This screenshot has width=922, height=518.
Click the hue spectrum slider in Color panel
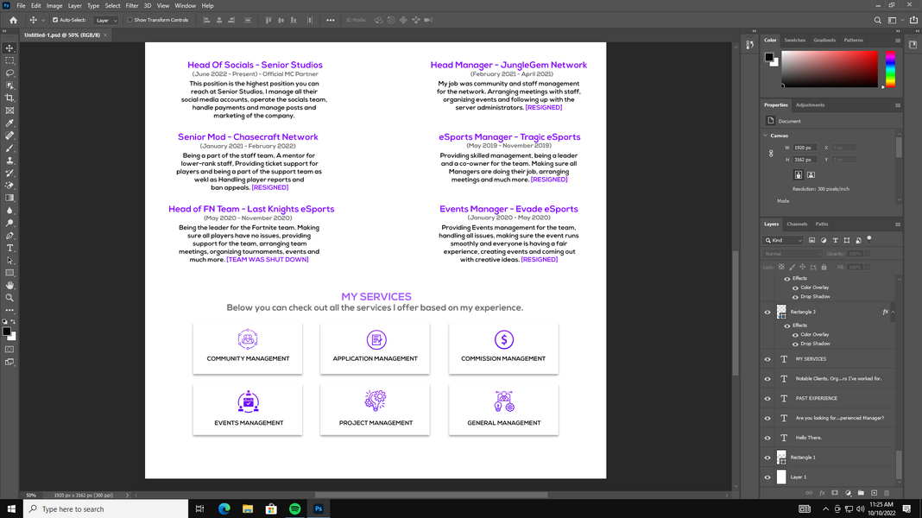pos(890,69)
